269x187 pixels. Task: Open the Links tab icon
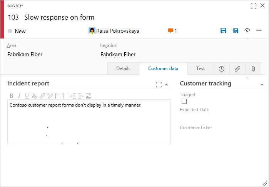[237, 68]
